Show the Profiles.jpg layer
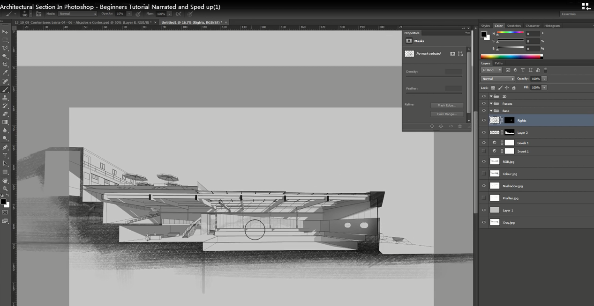Screen dimensions: 594x306 pyautogui.click(x=484, y=198)
